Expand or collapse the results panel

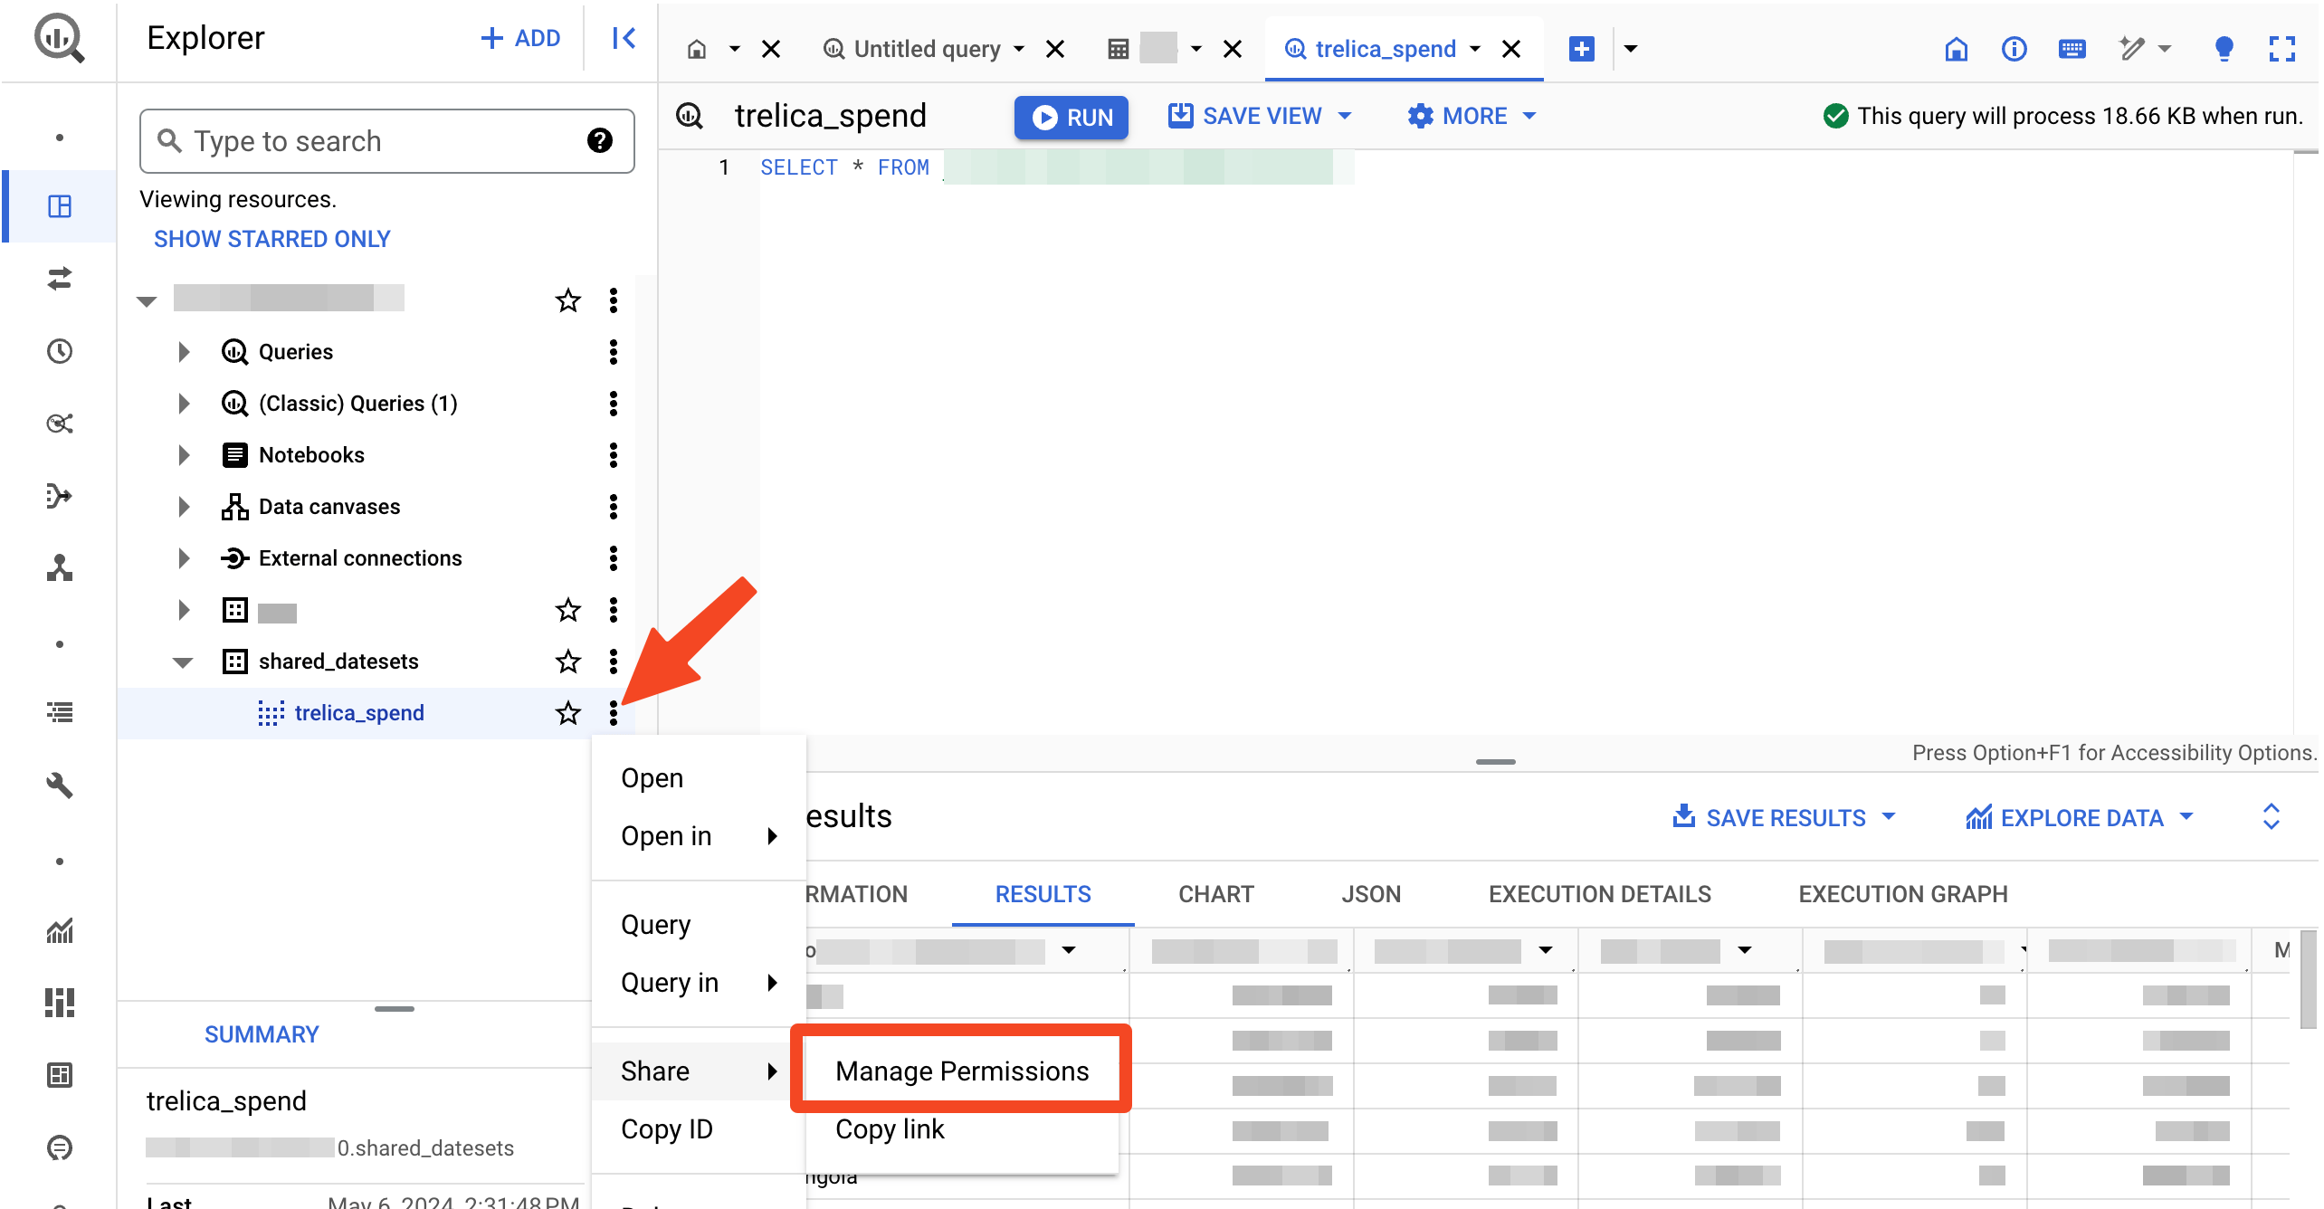pos(2272,816)
